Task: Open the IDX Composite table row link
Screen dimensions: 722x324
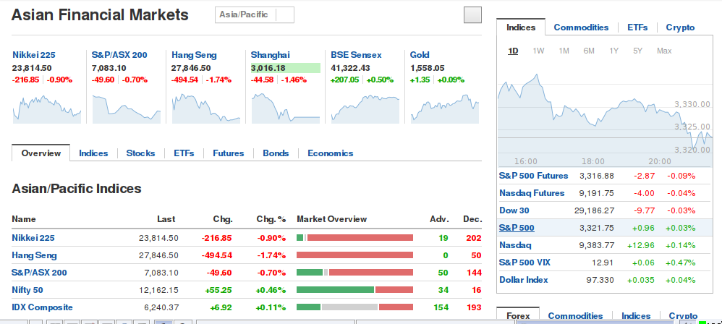Action: click(42, 307)
